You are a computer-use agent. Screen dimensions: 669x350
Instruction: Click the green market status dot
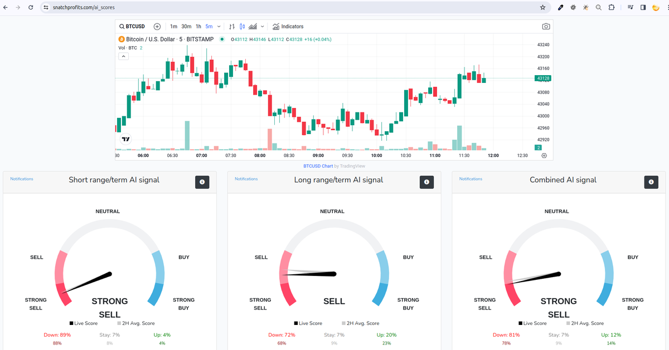[222, 40]
